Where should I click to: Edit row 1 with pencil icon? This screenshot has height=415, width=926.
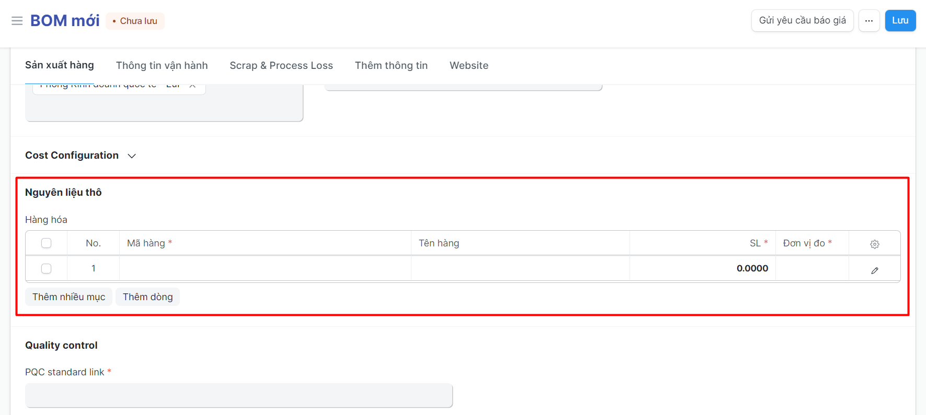[874, 270]
